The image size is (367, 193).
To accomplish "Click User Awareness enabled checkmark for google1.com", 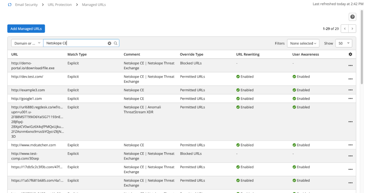I will pyautogui.click(x=294, y=98).
